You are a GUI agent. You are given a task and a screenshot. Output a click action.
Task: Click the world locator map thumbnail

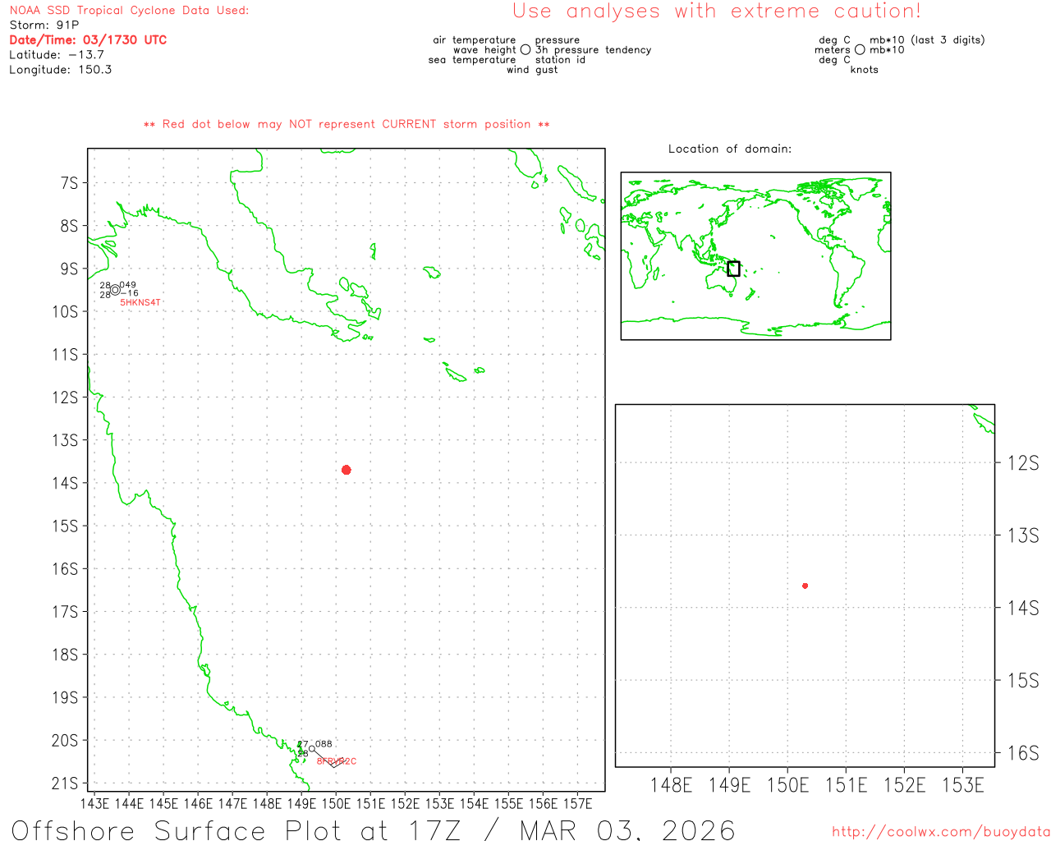[755, 255]
